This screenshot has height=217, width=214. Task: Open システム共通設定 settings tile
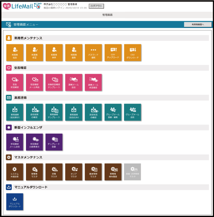[x=15, y=172]
